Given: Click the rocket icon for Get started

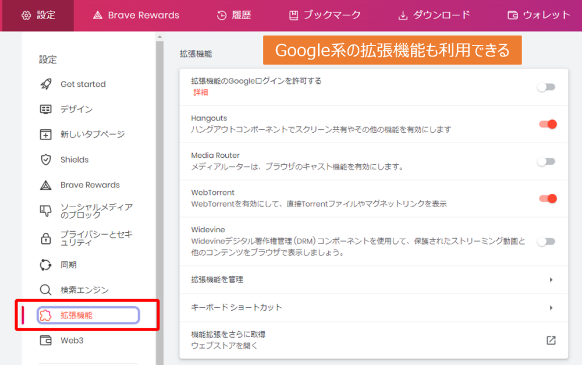Looking at the screenshot, I should pyautogui.click(x=45, y=84).
